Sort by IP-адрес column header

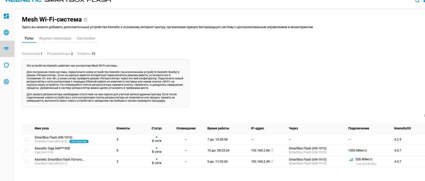click(258, 128)
